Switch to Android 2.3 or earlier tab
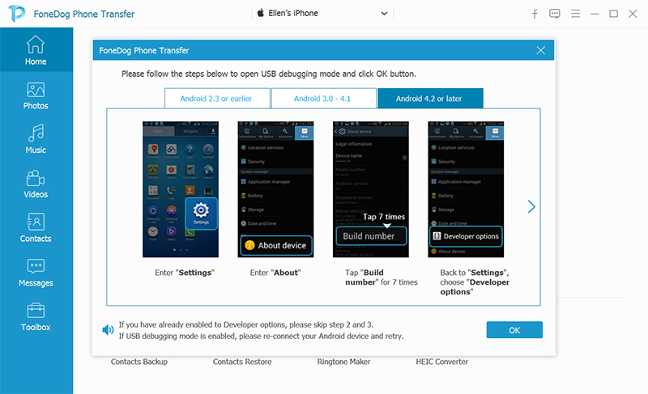This screenshot has height=394, width=648. [217, 99]
